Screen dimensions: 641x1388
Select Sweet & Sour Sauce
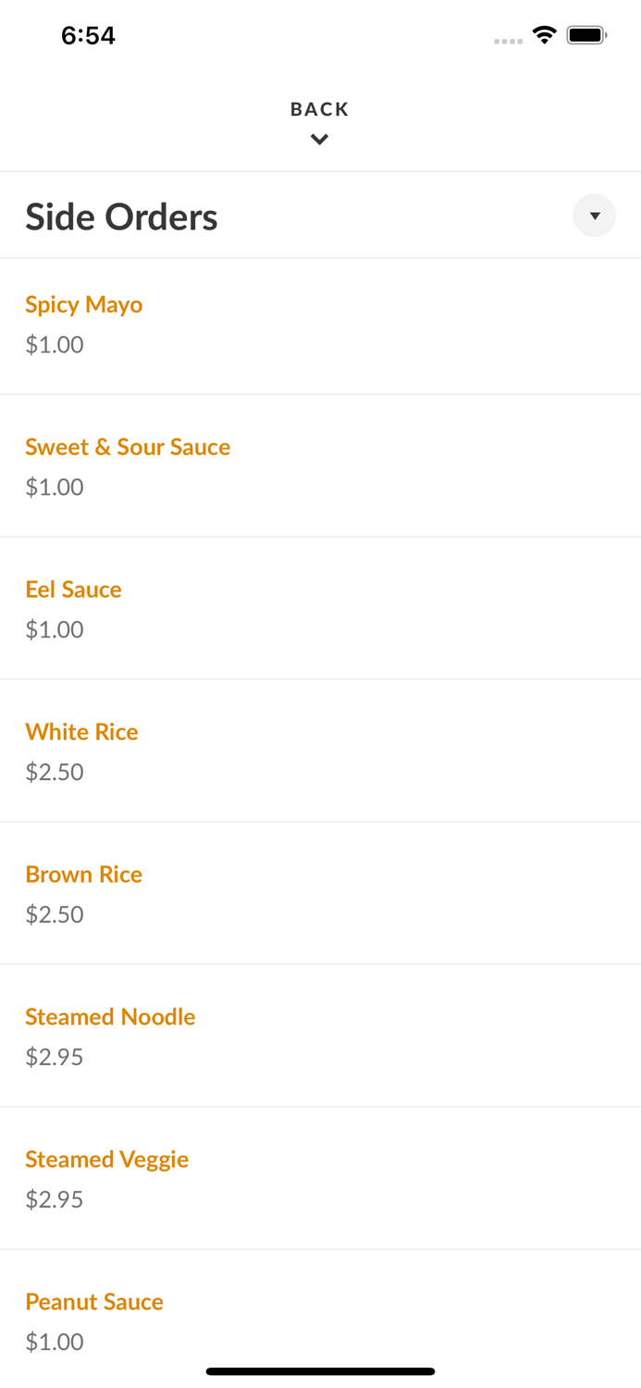pos(128,447)
